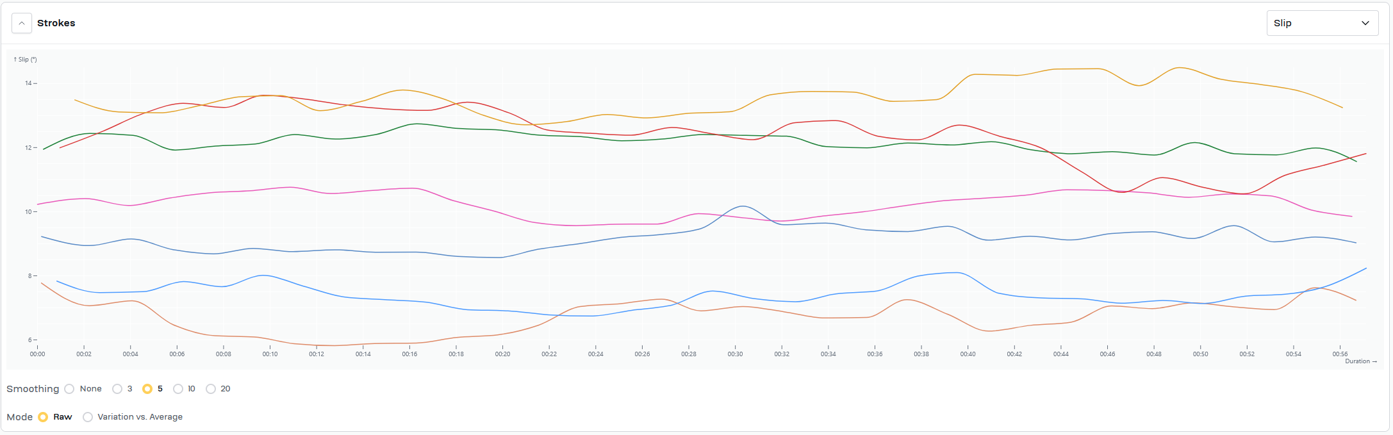1393x435 pixels.
Task: Set smoothing to None
Action: point(70,389)
